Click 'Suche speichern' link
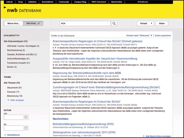 coord(163,35)
